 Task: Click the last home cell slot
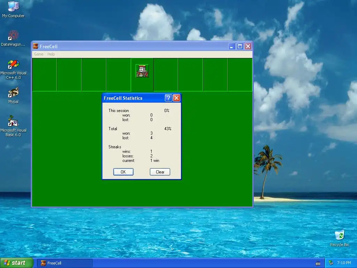click(x=240, y=75)
